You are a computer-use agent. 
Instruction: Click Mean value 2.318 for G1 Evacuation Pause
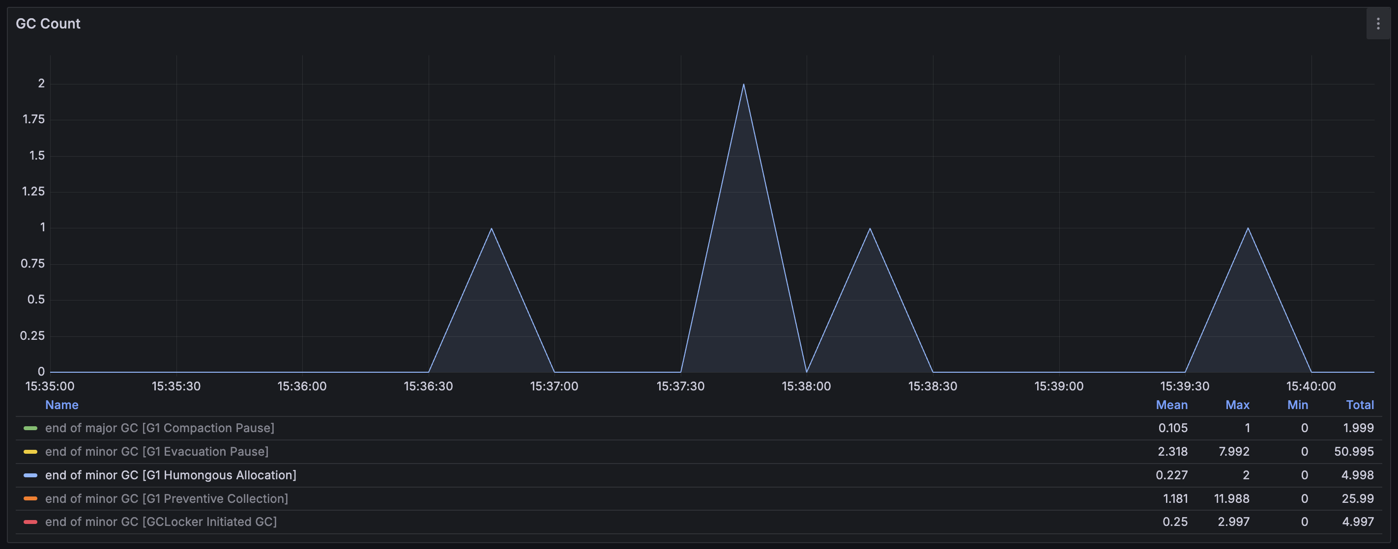(x=1172, y=451)
